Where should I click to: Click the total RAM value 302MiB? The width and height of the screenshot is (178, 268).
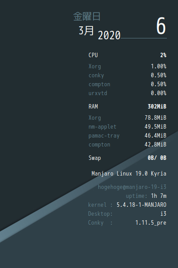tap(157, 107)
